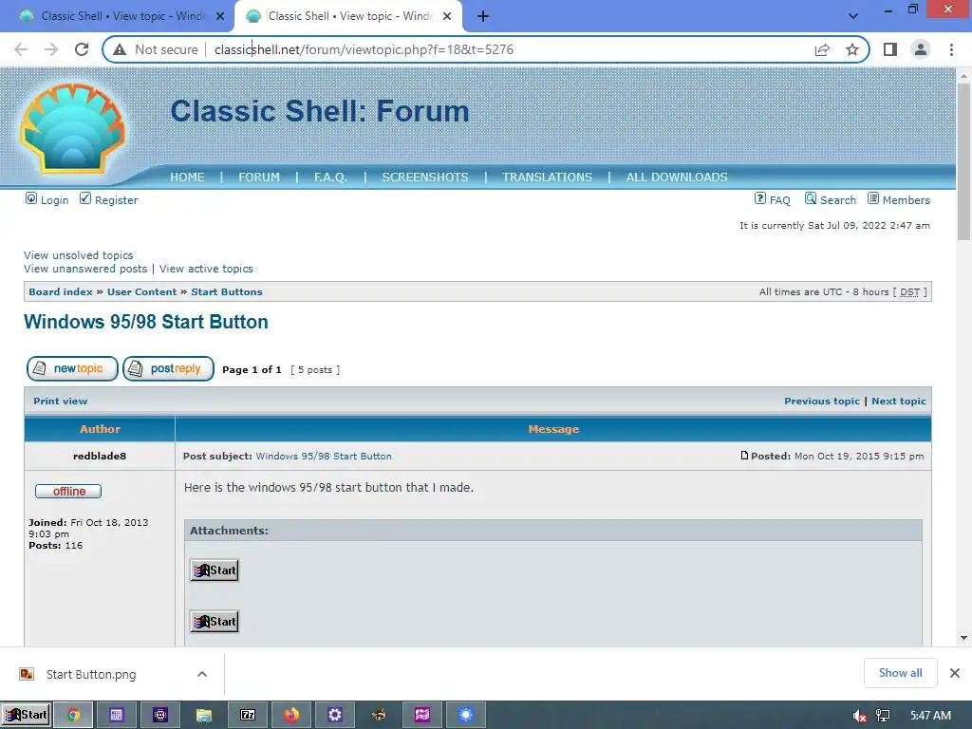Open downloaded Start Button.png file
This screenshot has height=729, width=972.
(91, 675)
